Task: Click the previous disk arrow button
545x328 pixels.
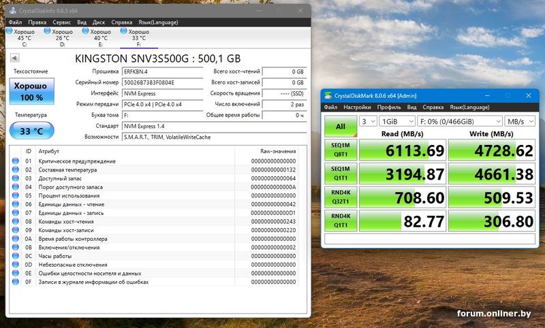Action: 14,58
